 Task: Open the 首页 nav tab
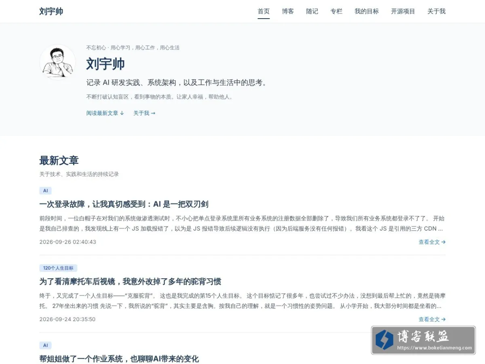pyautogui.click(x=264, y=11)
